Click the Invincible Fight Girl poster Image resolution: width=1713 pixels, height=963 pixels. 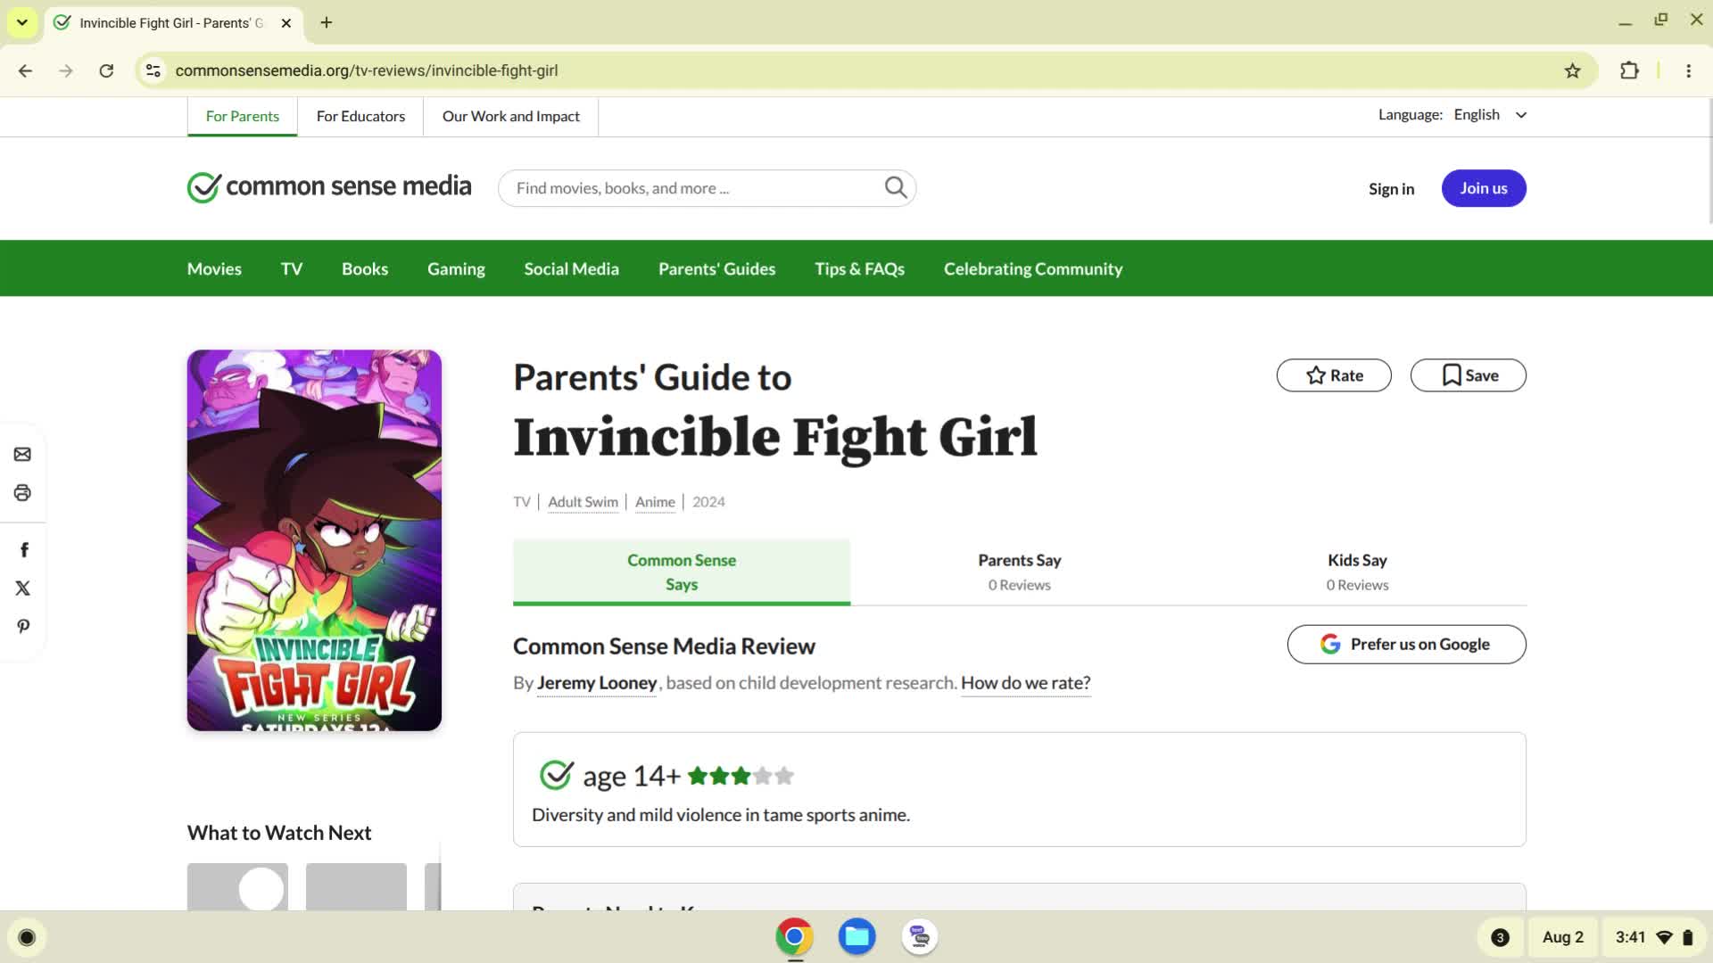[314, 540]
